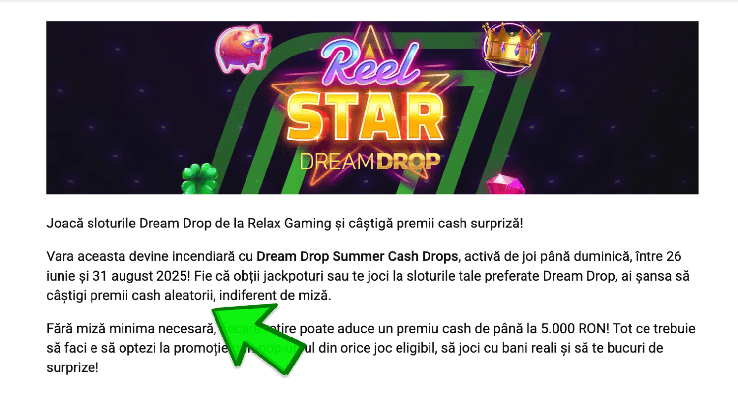This screenshot has height=393, width=738.
Task: Click the 'Fără miză minima necesară' sentence start
Action: coord(129,328)
